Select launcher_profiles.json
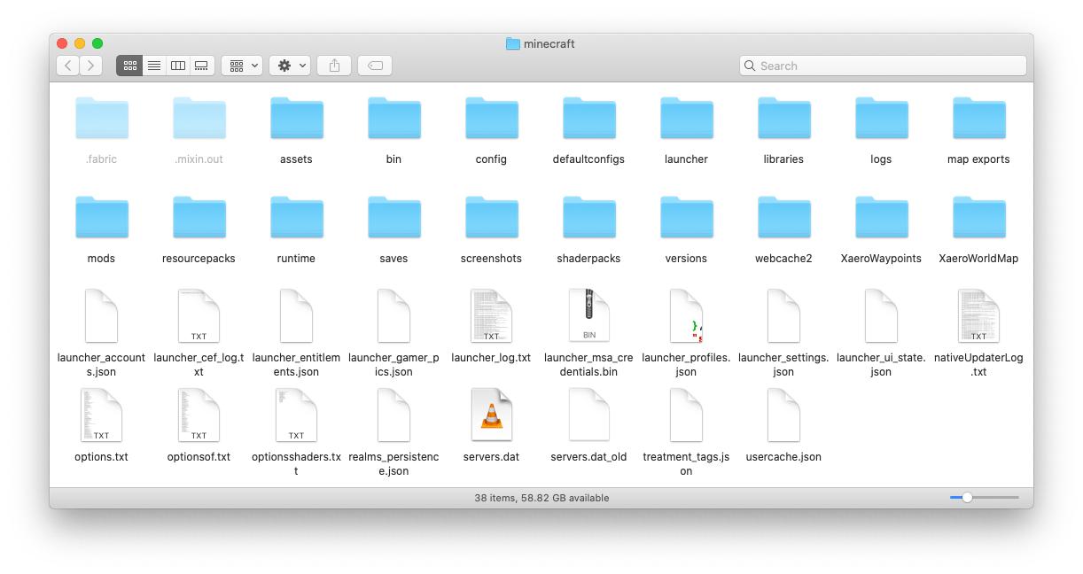Viewport: 1083px width, 574px height. [x=686, y=315]
